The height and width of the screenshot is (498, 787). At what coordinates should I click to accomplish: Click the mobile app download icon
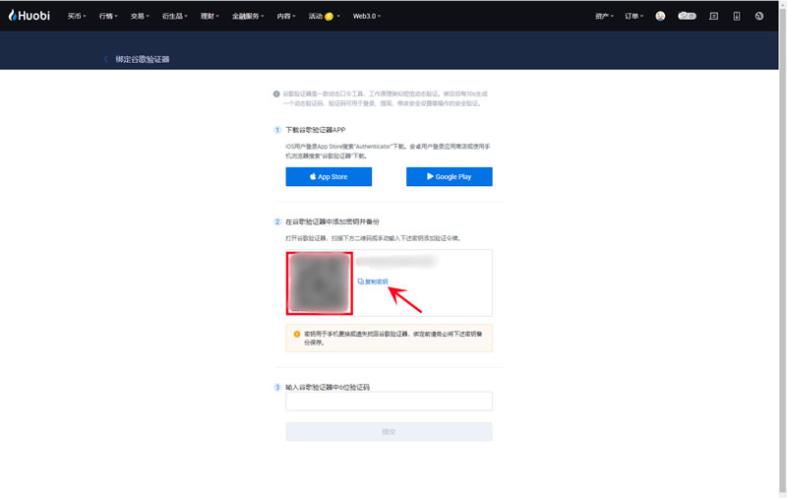(736, 16)
